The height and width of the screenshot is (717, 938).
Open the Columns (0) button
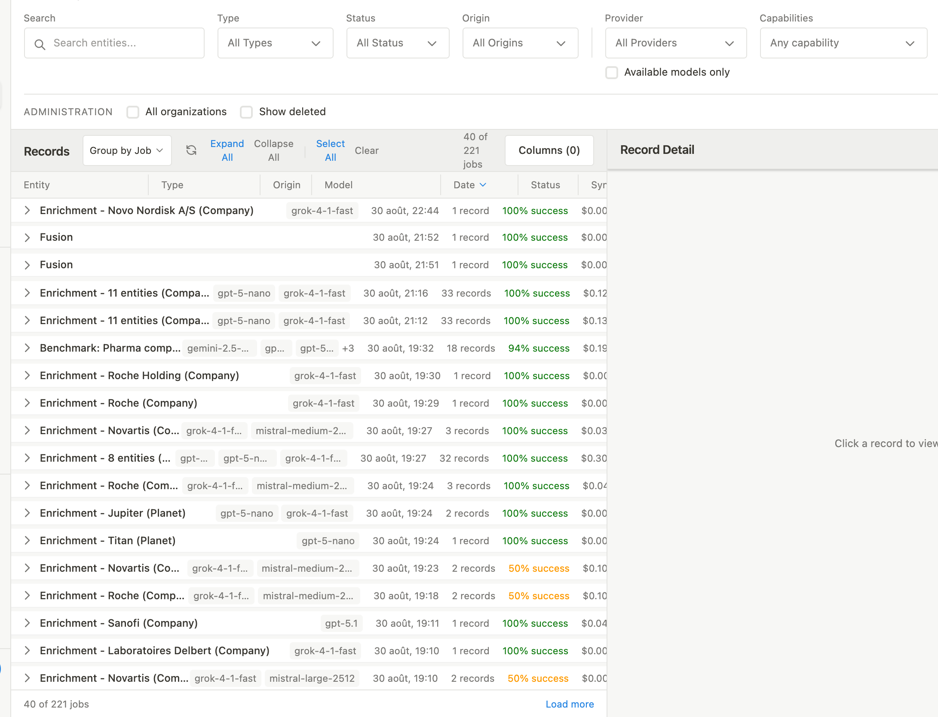[x=549, y=150]
